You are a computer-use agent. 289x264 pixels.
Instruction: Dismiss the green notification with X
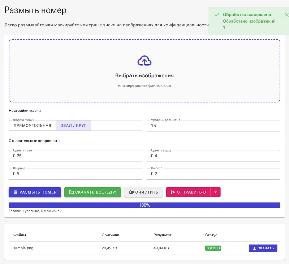coord(286,15)
